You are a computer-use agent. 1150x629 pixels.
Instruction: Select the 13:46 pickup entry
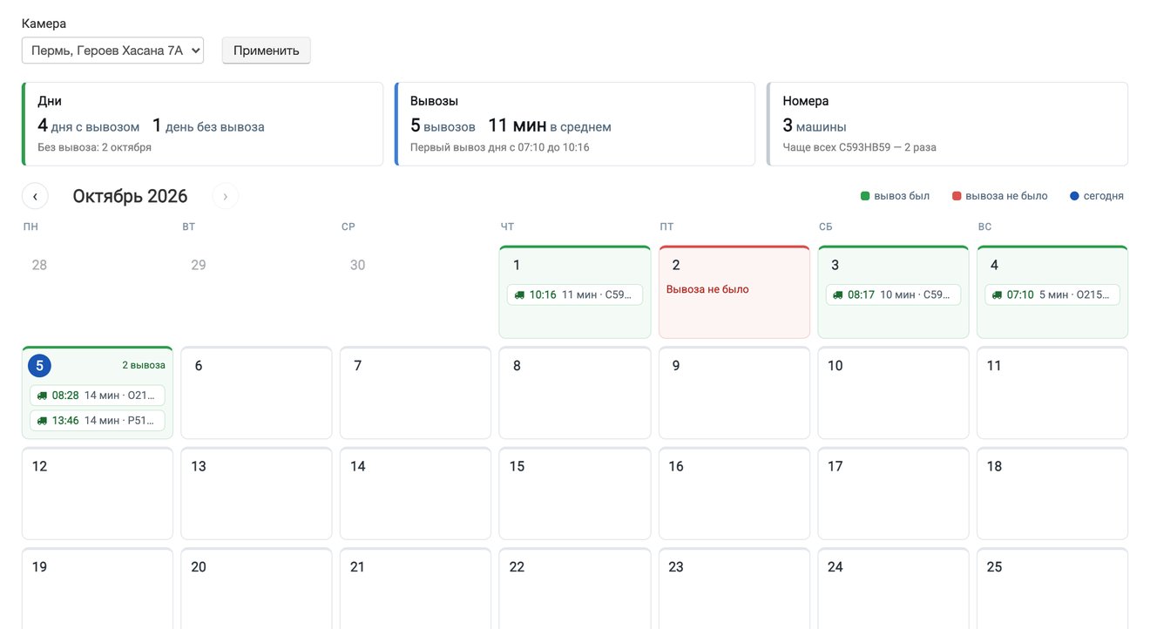(x=98, y=421)
